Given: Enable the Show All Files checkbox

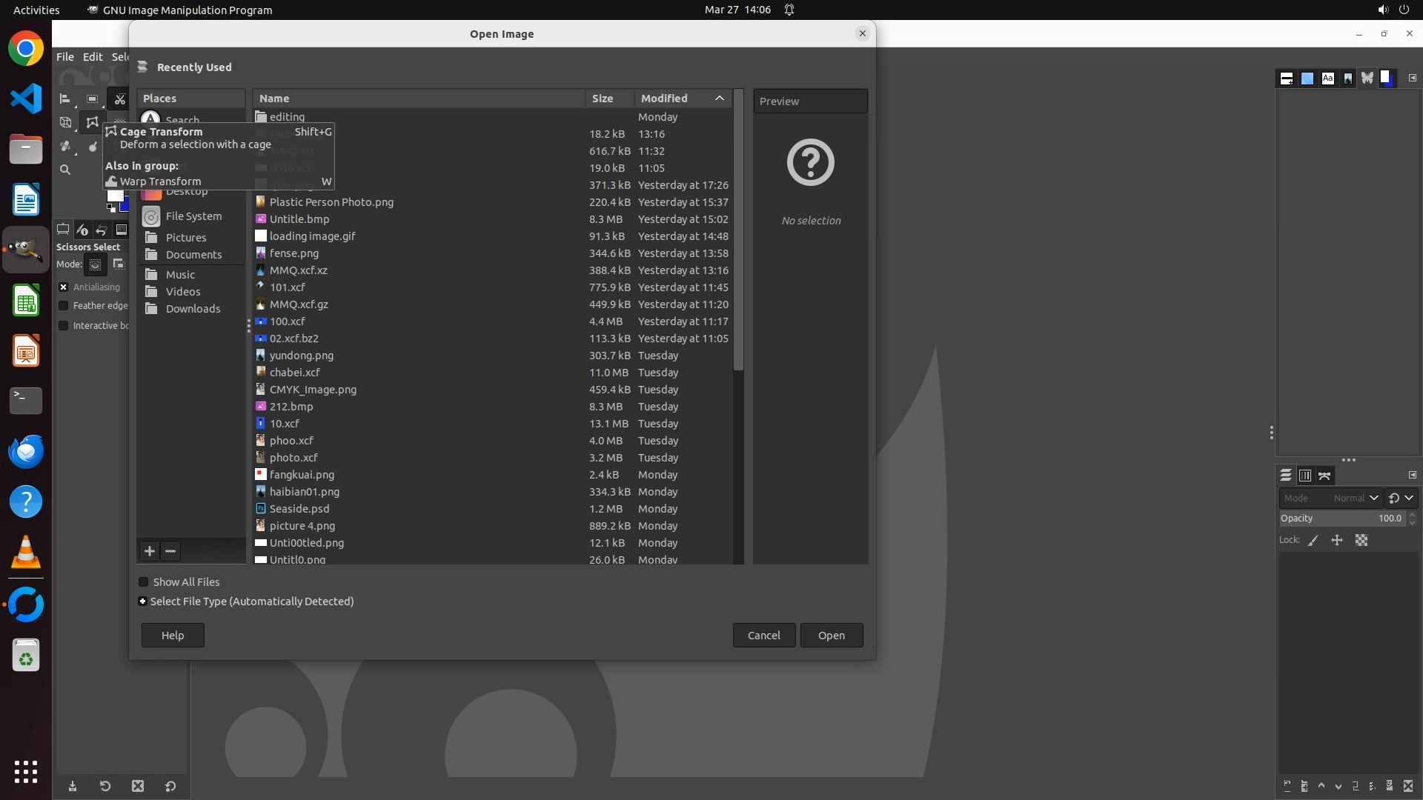Looking at the screenshot, I should [144, 582].
